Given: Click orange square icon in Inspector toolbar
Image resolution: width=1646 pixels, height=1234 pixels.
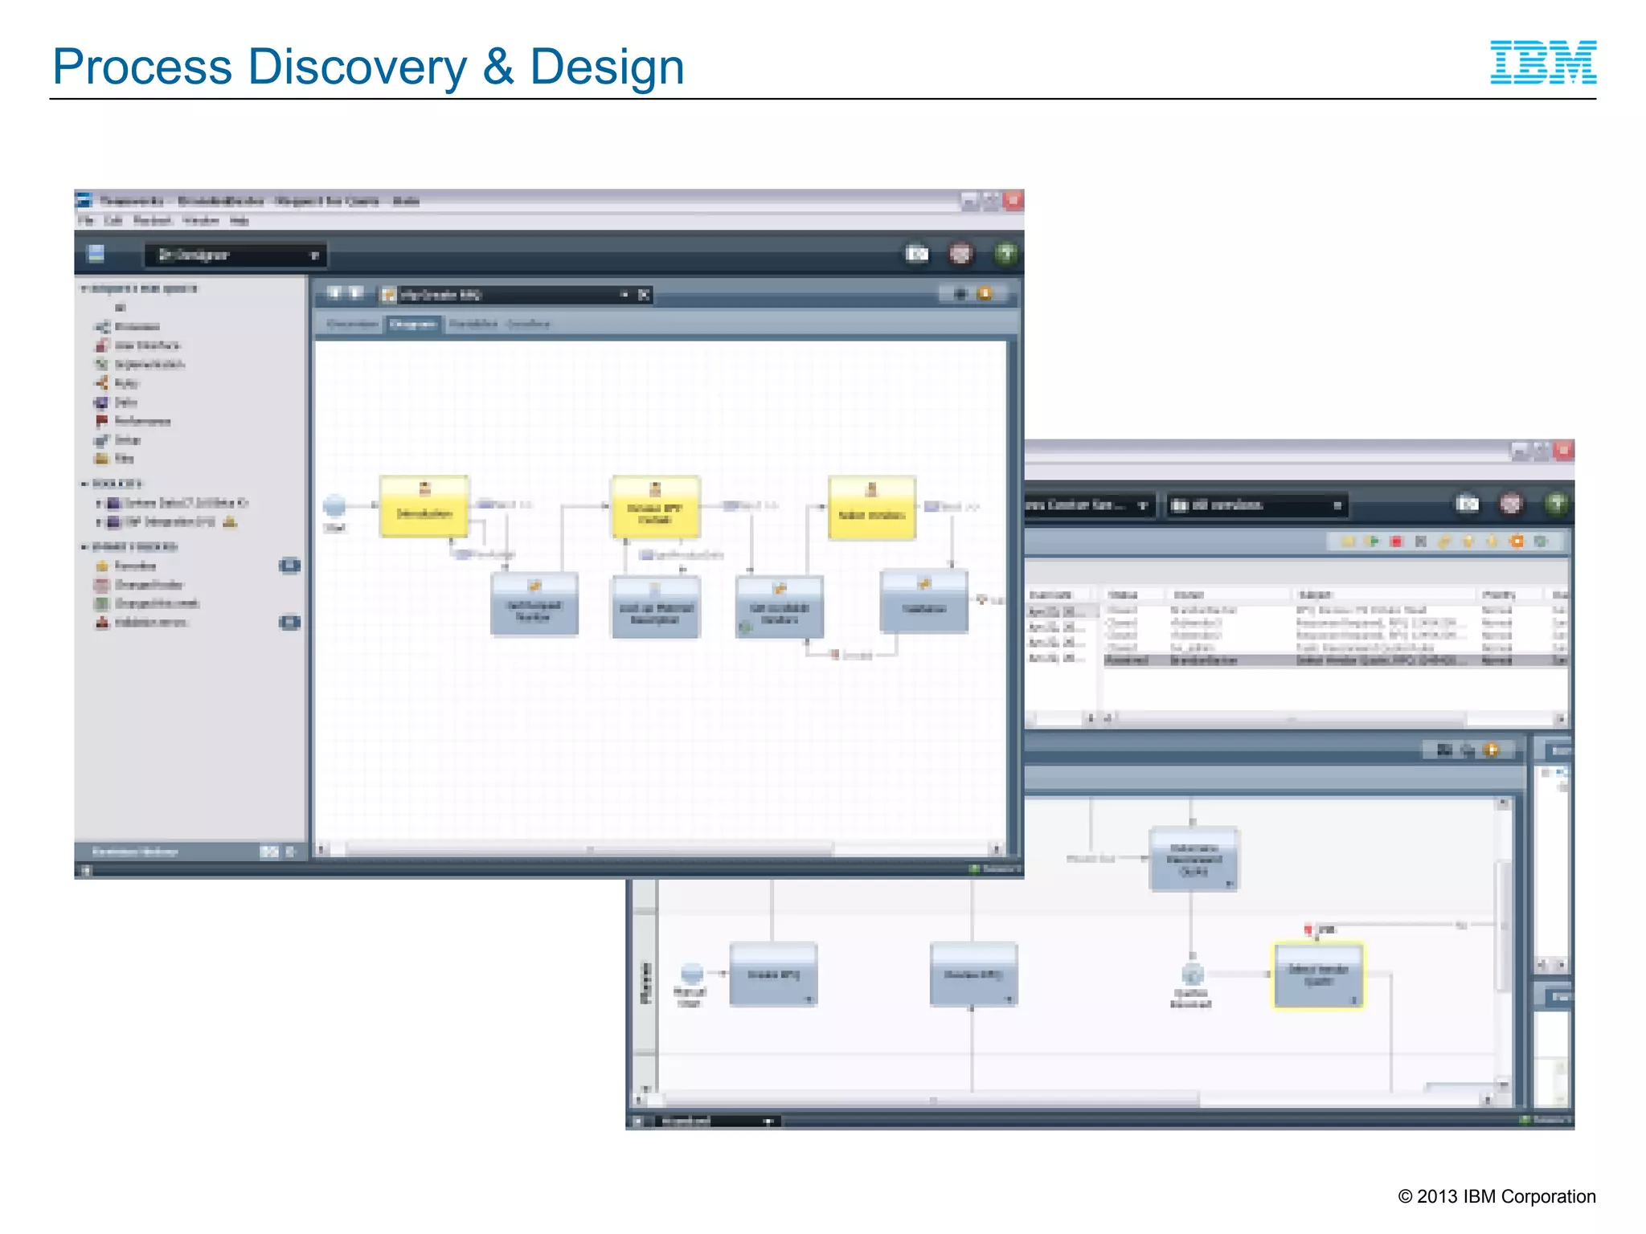Looking at the screenshot, I should 1517,541.
